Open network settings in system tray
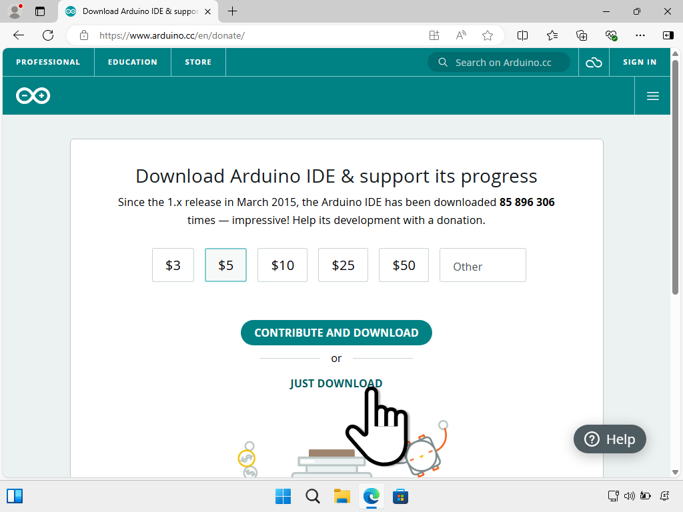 [614, 496]
